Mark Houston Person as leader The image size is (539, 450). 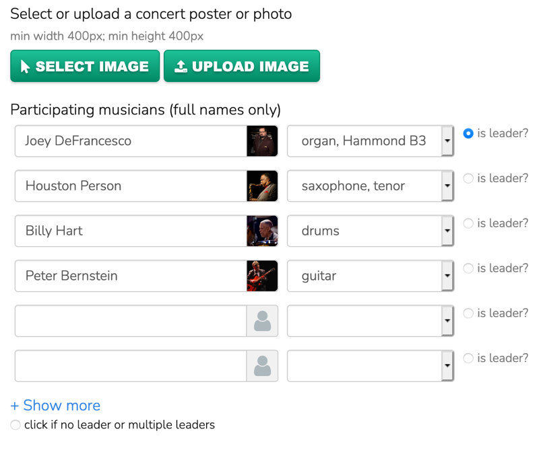468,179
